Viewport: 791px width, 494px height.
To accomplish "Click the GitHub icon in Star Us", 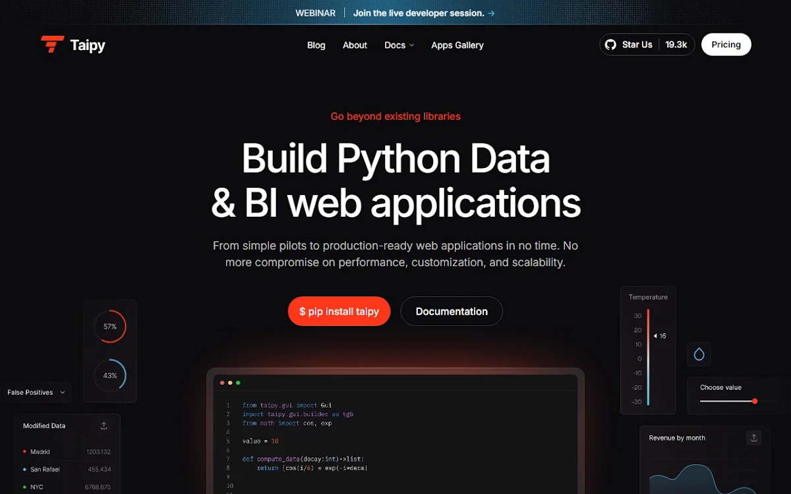I will [x=610, y=45].
